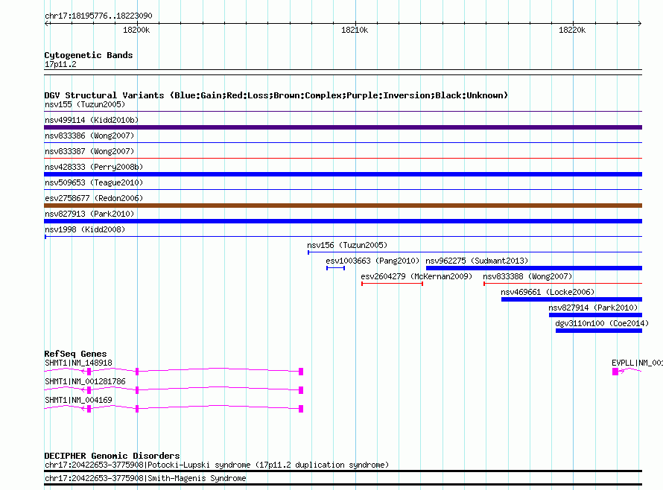
Task: Click the SHMT1|NM_001281786 transcript label
Action: (x=85, y=381)
